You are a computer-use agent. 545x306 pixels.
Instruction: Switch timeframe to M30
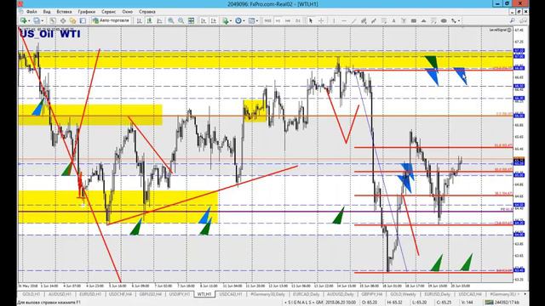[267, 20]
